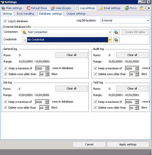The image size is (152, 155).
Task: Uncheck General log Keep a maximum of
Action: coord(6,68)
